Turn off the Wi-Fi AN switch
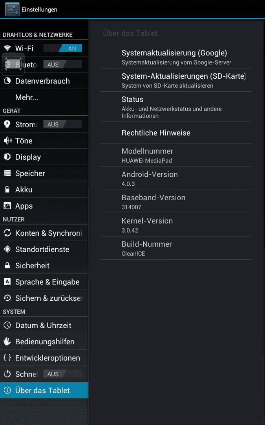This screenshot has height=425, width=265. click(62, 48)
